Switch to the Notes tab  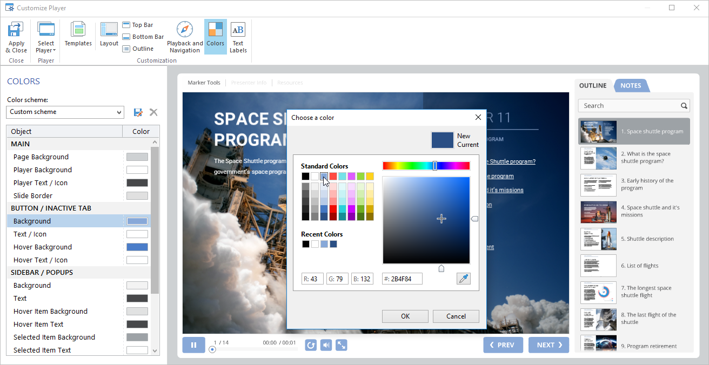(631, 86)
